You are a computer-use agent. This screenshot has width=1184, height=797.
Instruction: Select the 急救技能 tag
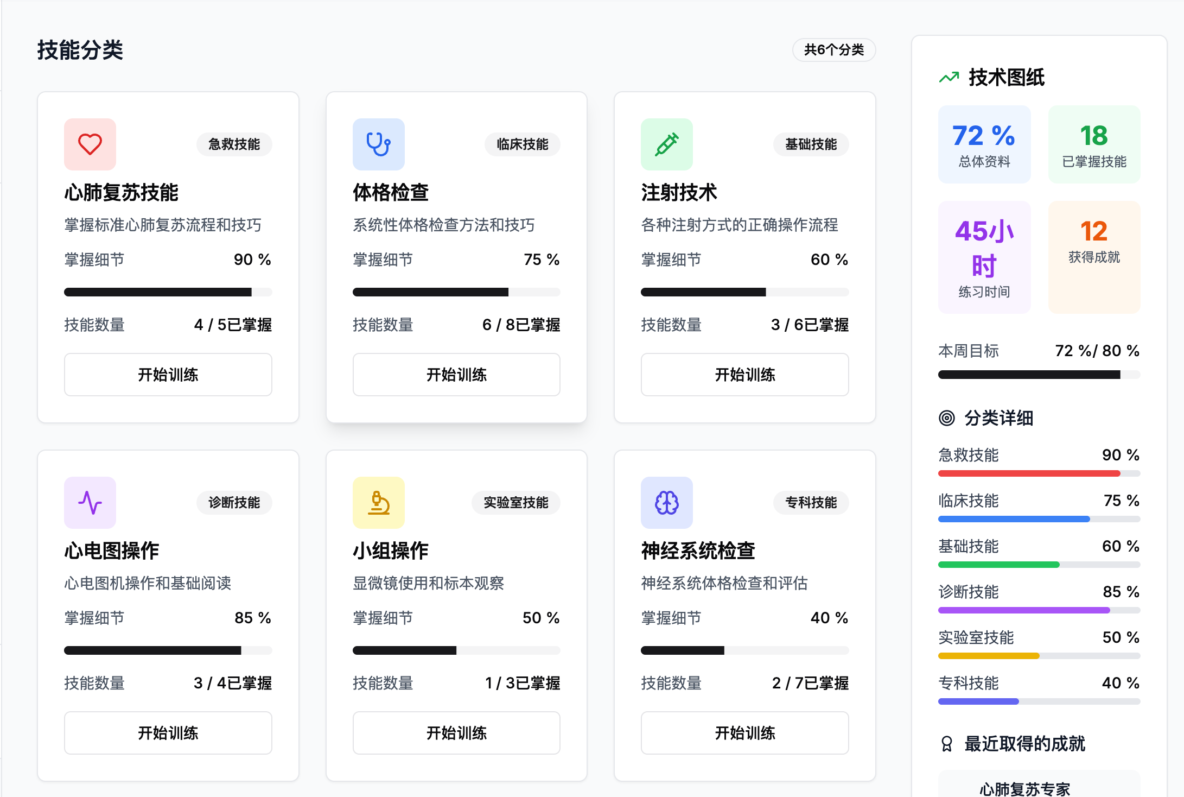[x=234, y=144]
